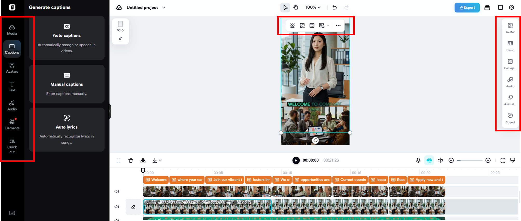Open the Elements panel
The height and width of the screenshot is (221, 521).
click(x=12, y=124)
